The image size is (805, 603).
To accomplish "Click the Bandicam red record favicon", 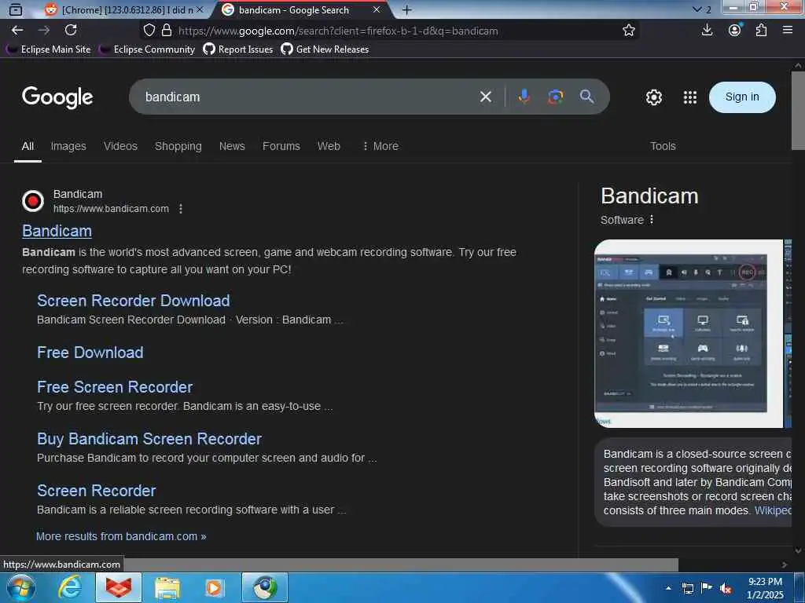I will click(x=33, y=200).
